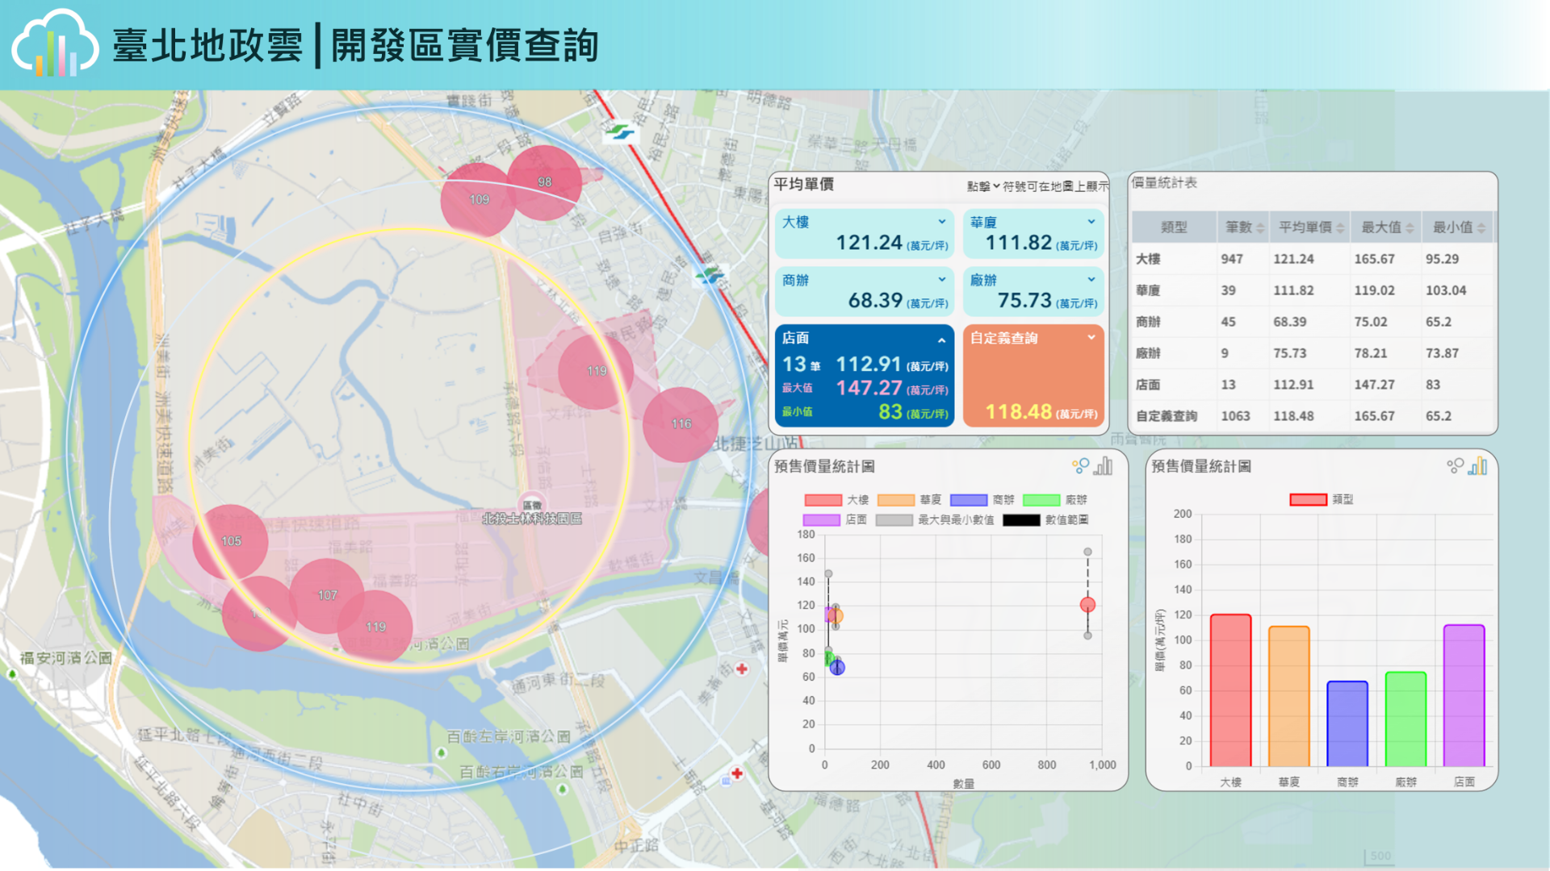Click the 筆數 column header text
The height and width of the screenshot is (871, 1550).
1238,227
